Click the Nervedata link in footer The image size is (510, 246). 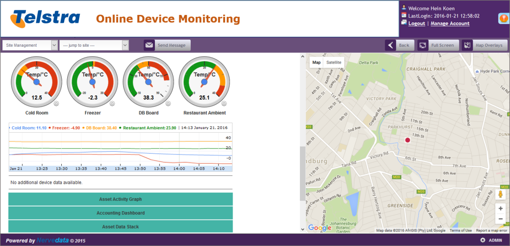52,241
